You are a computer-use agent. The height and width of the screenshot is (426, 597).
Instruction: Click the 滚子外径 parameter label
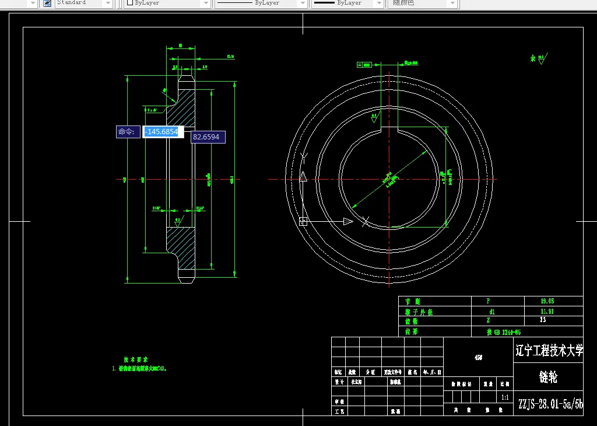coord(419,312)
